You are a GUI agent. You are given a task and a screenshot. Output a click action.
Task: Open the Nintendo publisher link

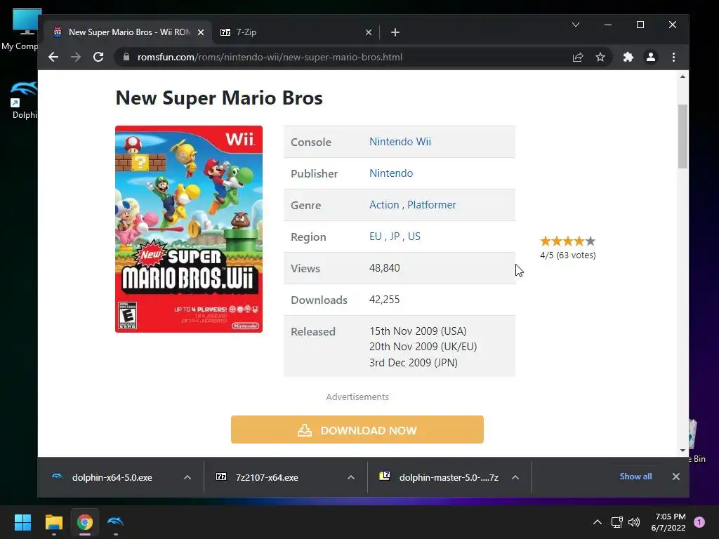pos(391,173)
